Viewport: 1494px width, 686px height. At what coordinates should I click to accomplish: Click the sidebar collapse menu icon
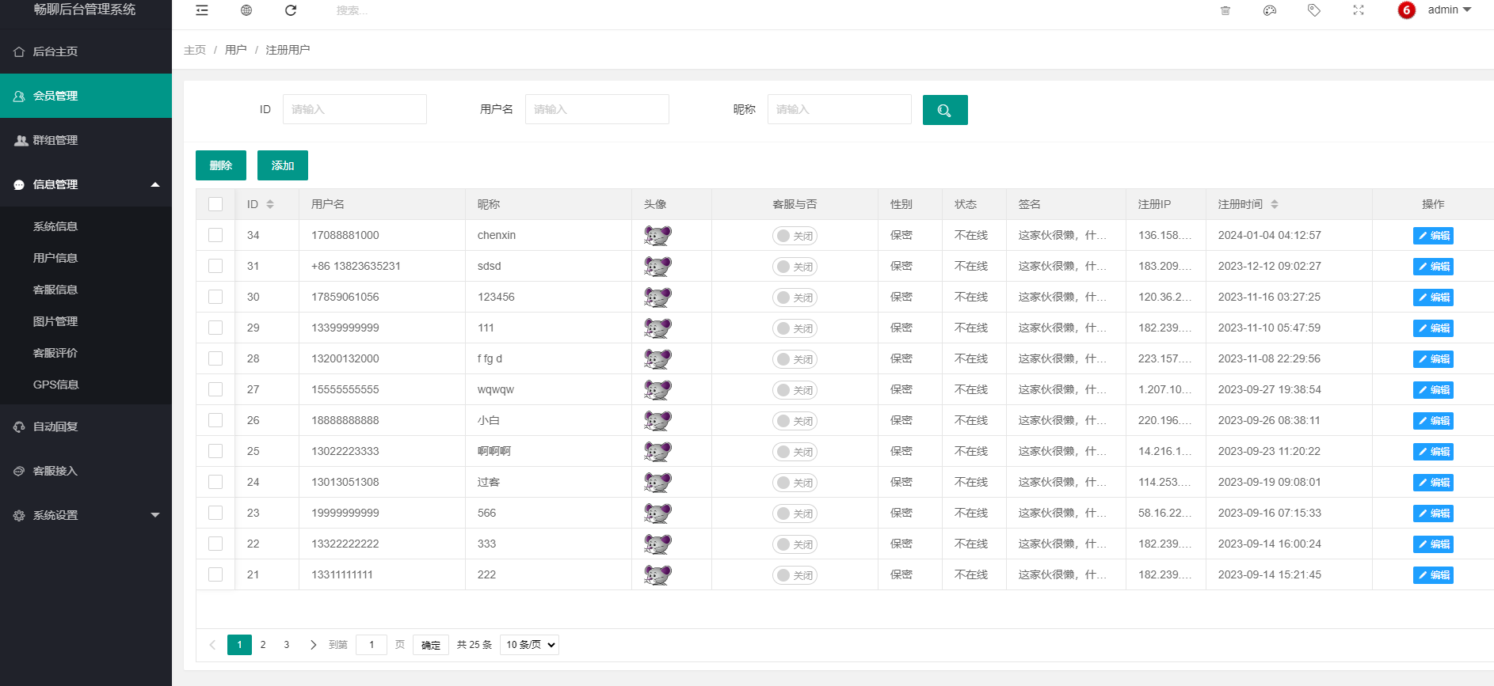pyautogui.click(x=202, y=10)
